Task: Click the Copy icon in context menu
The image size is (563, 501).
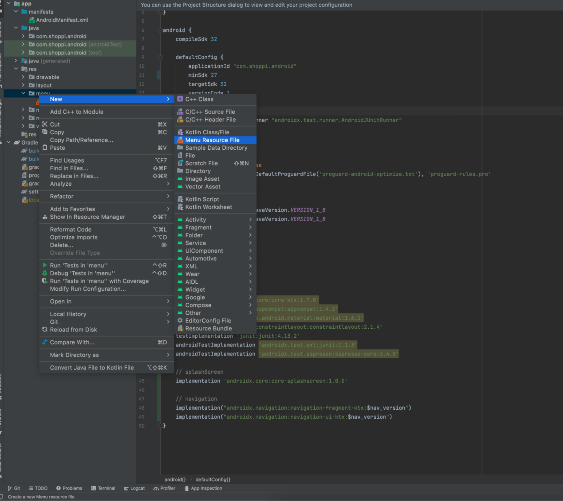Action: pos(45,132)
